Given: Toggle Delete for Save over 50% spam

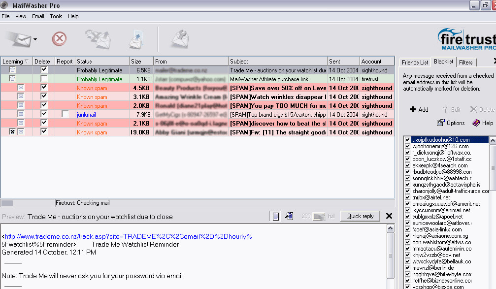Looking at the screenshot, I should tap(44, 88).
